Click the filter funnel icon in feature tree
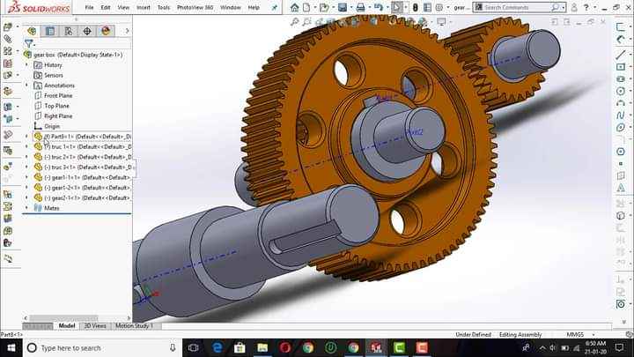Screen dimensions: 634x357 pos(29,43)
